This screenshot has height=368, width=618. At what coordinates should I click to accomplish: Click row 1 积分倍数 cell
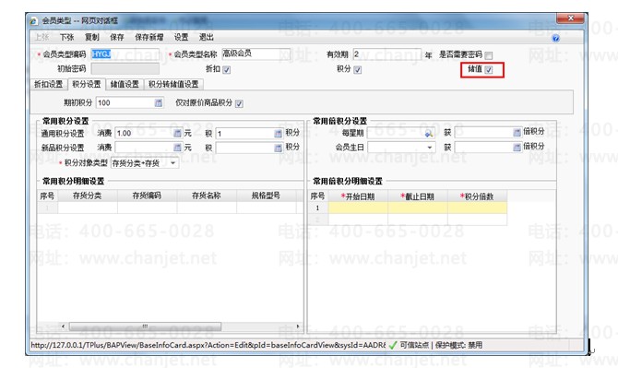coord(477,208)
